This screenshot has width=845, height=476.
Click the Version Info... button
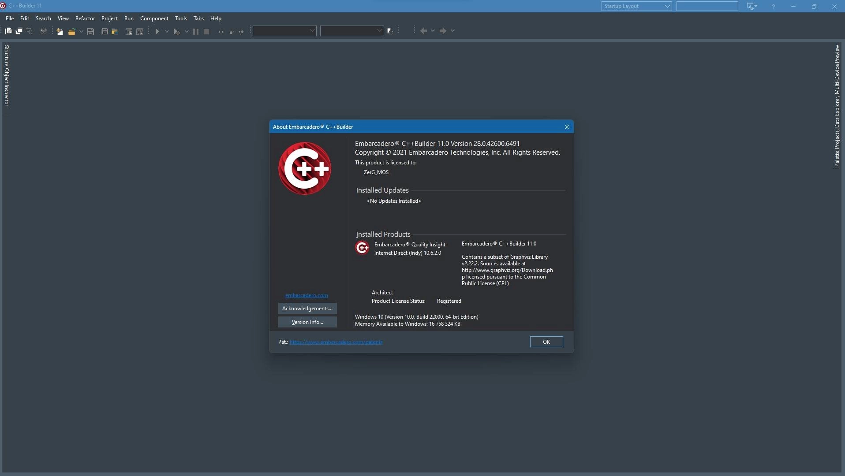point(307,322)
